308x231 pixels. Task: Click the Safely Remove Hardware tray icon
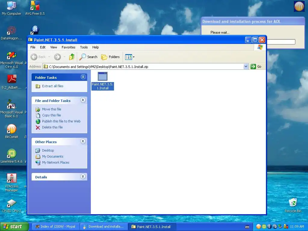coord(280,227)
